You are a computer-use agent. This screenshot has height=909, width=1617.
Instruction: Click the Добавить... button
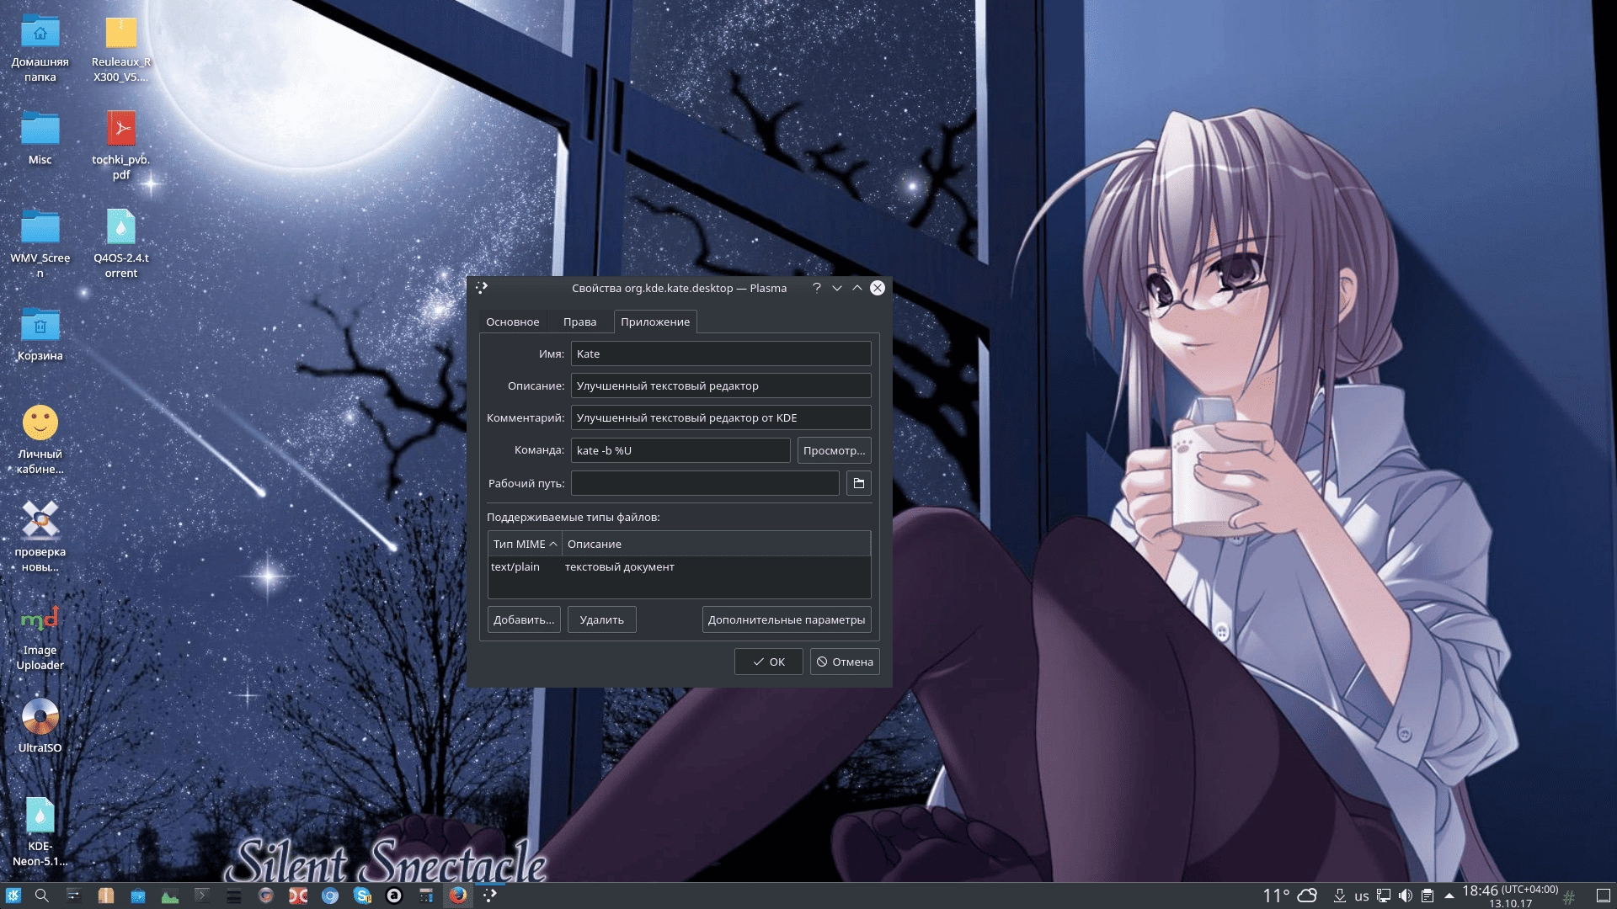click(x=524, y=619)
